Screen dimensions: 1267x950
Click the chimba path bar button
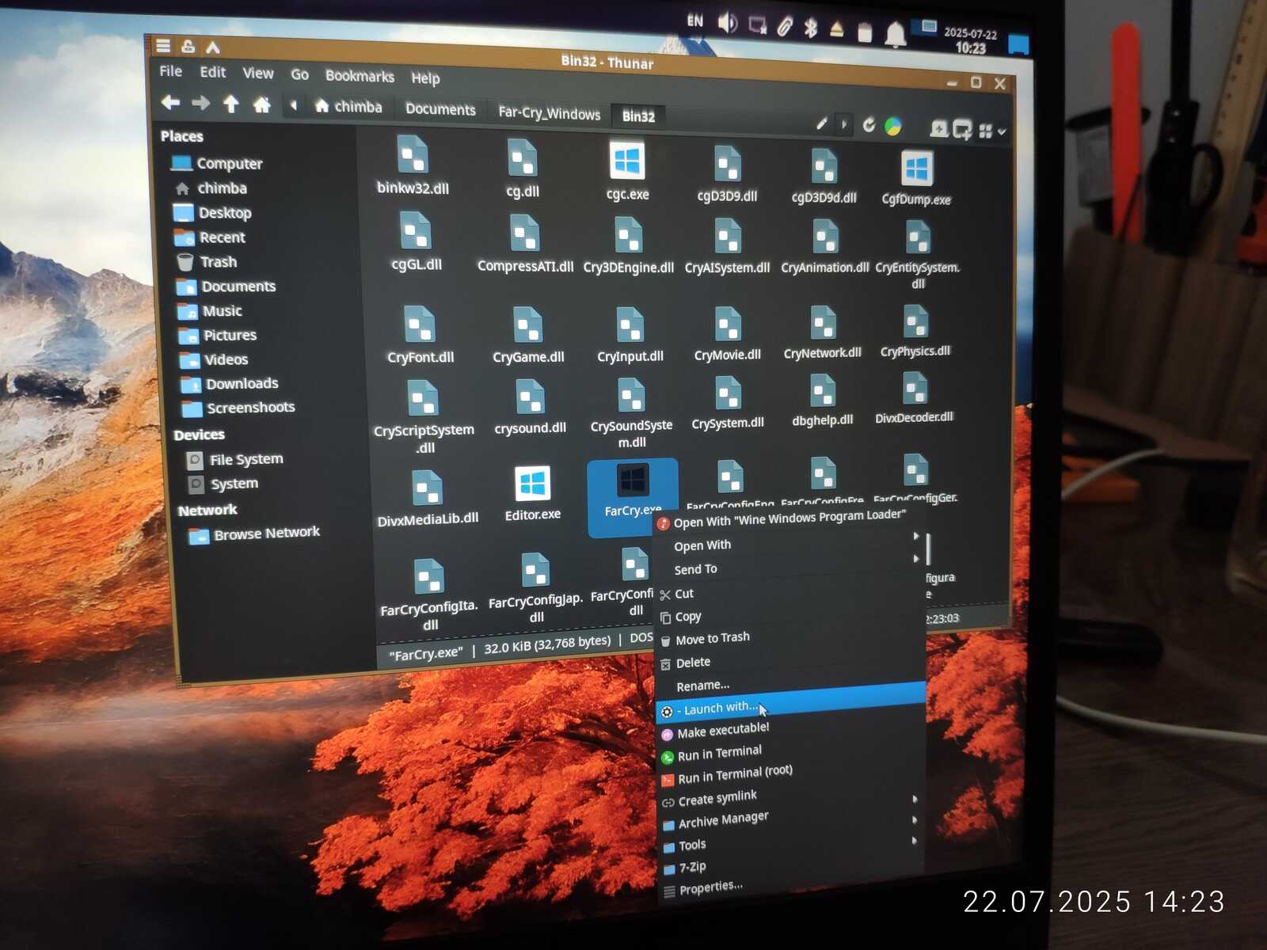(349, 107)
